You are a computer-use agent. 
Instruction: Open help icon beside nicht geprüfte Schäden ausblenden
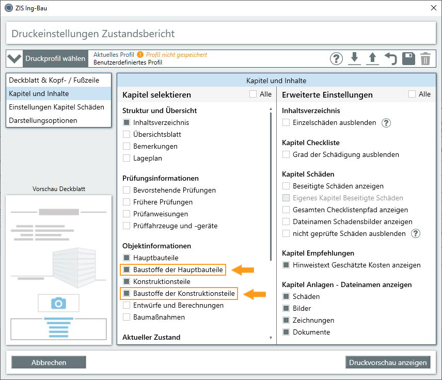pyautogui.click(x=415, y=233)
